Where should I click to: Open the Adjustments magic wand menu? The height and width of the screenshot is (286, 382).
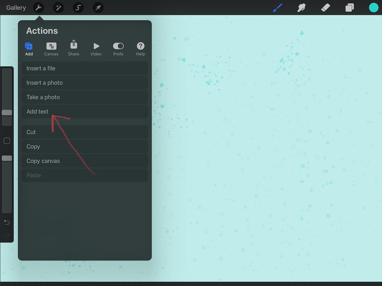click(58, 8)
